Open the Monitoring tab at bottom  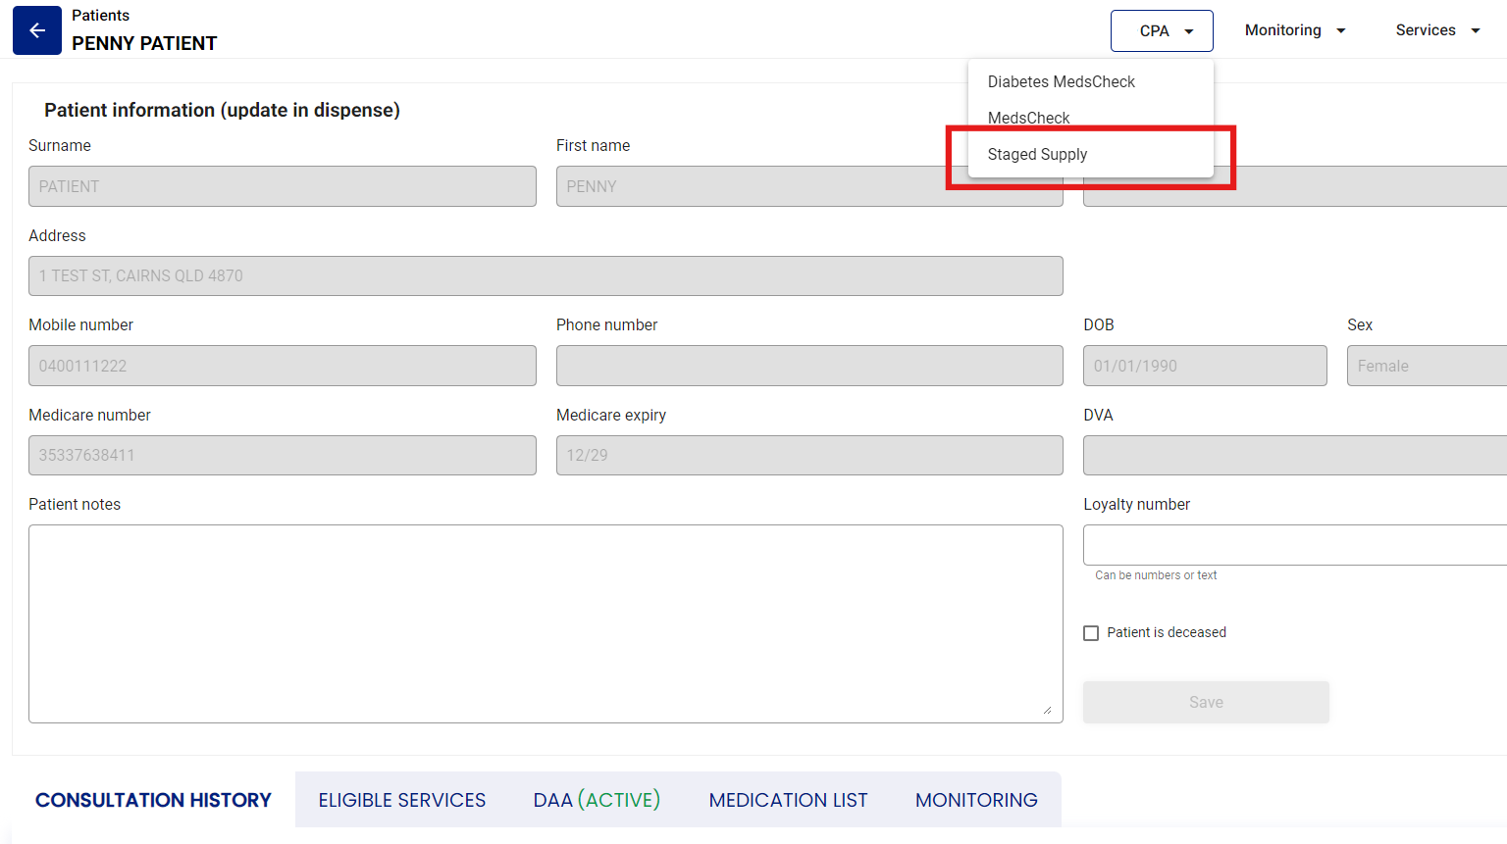976,800
